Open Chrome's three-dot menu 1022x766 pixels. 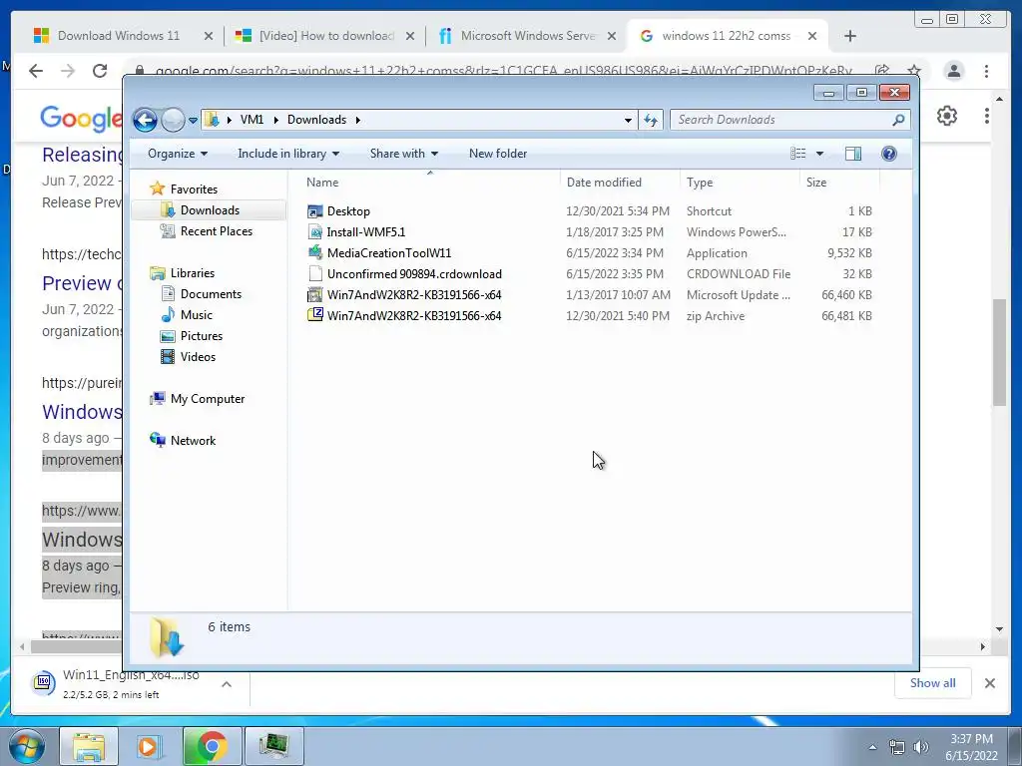pos(987,71)
